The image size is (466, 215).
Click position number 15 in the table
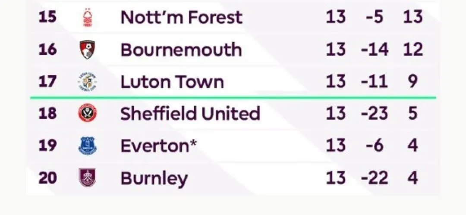(x=47, y=17)
